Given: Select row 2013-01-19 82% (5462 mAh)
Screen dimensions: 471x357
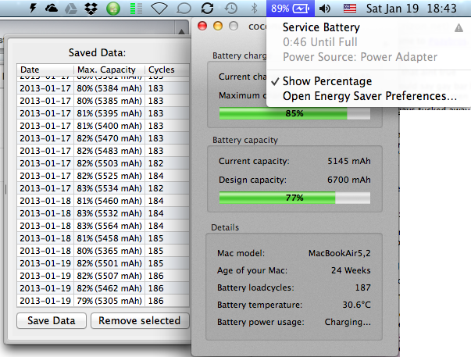Looking at the screenshot, I should 103,288.
